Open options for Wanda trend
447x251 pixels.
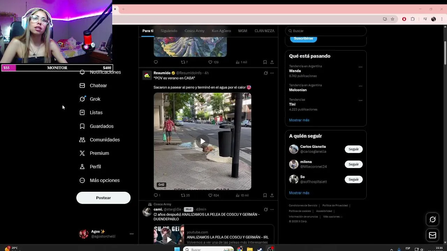coord(360,67)
